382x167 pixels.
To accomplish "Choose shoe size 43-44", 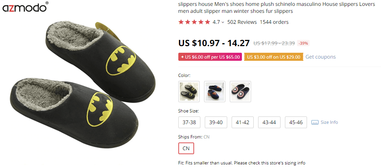I will pyautogui.click(x=269, y=122).
